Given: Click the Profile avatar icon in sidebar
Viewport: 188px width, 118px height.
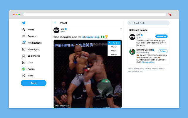Looking at the screenshot, I should click(23, 69).
